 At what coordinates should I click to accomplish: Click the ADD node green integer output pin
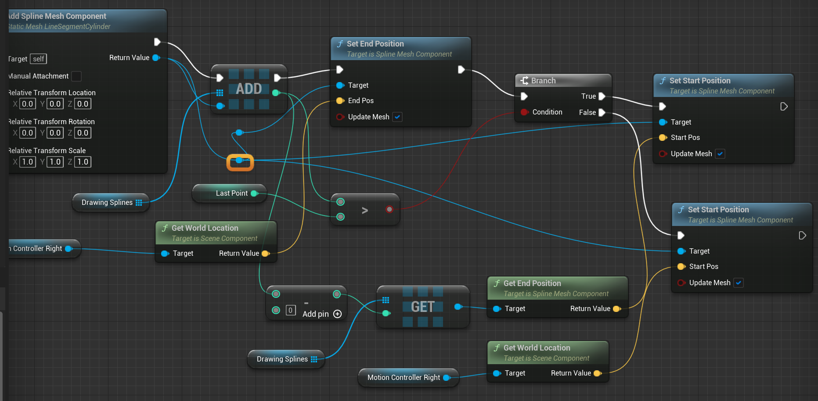276,93
